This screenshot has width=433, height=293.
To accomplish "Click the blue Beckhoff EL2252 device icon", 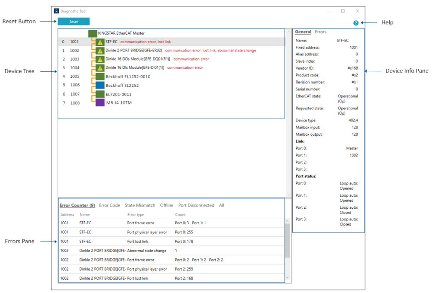I will [100, 85].
